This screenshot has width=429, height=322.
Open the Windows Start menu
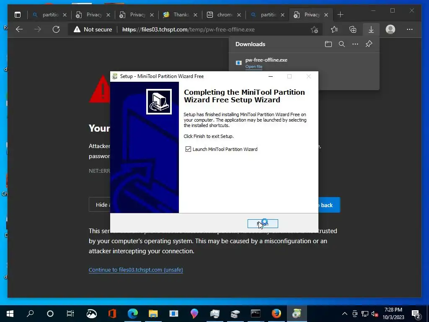(10, 314)
